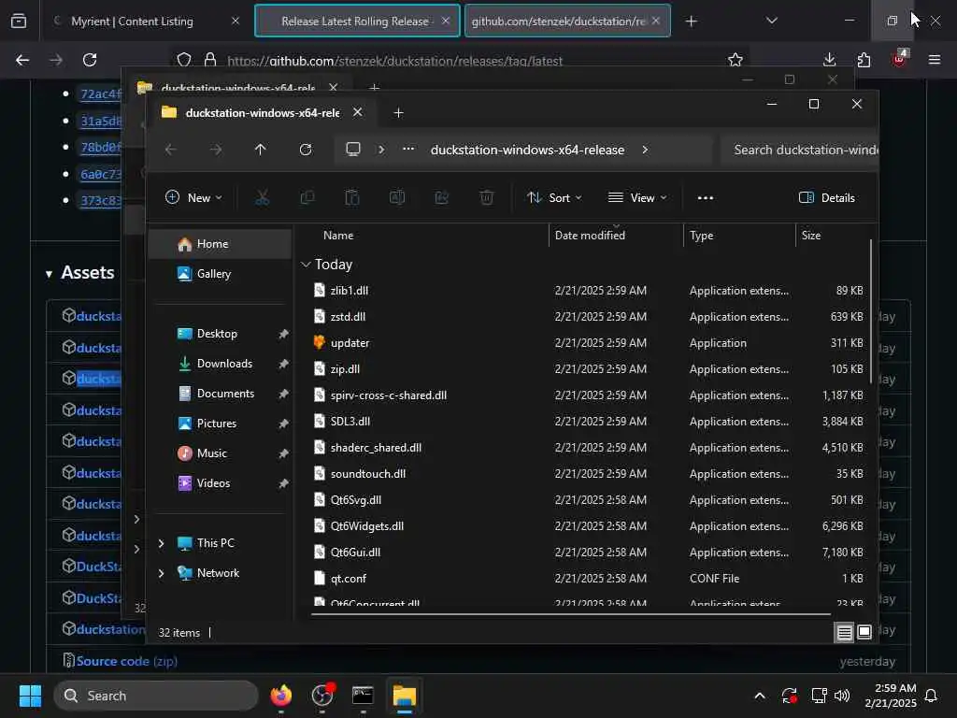
Task: Expand Network in navigation pane
Action: [161, 573]
